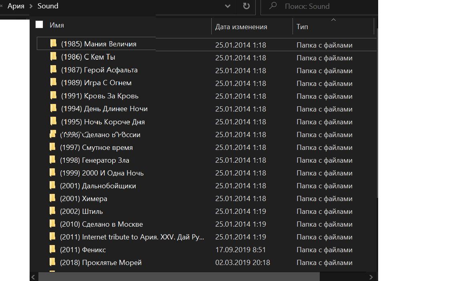
Task: Click folder icon of '(1995) Ночь Короче Дня'
Action: 53,121
